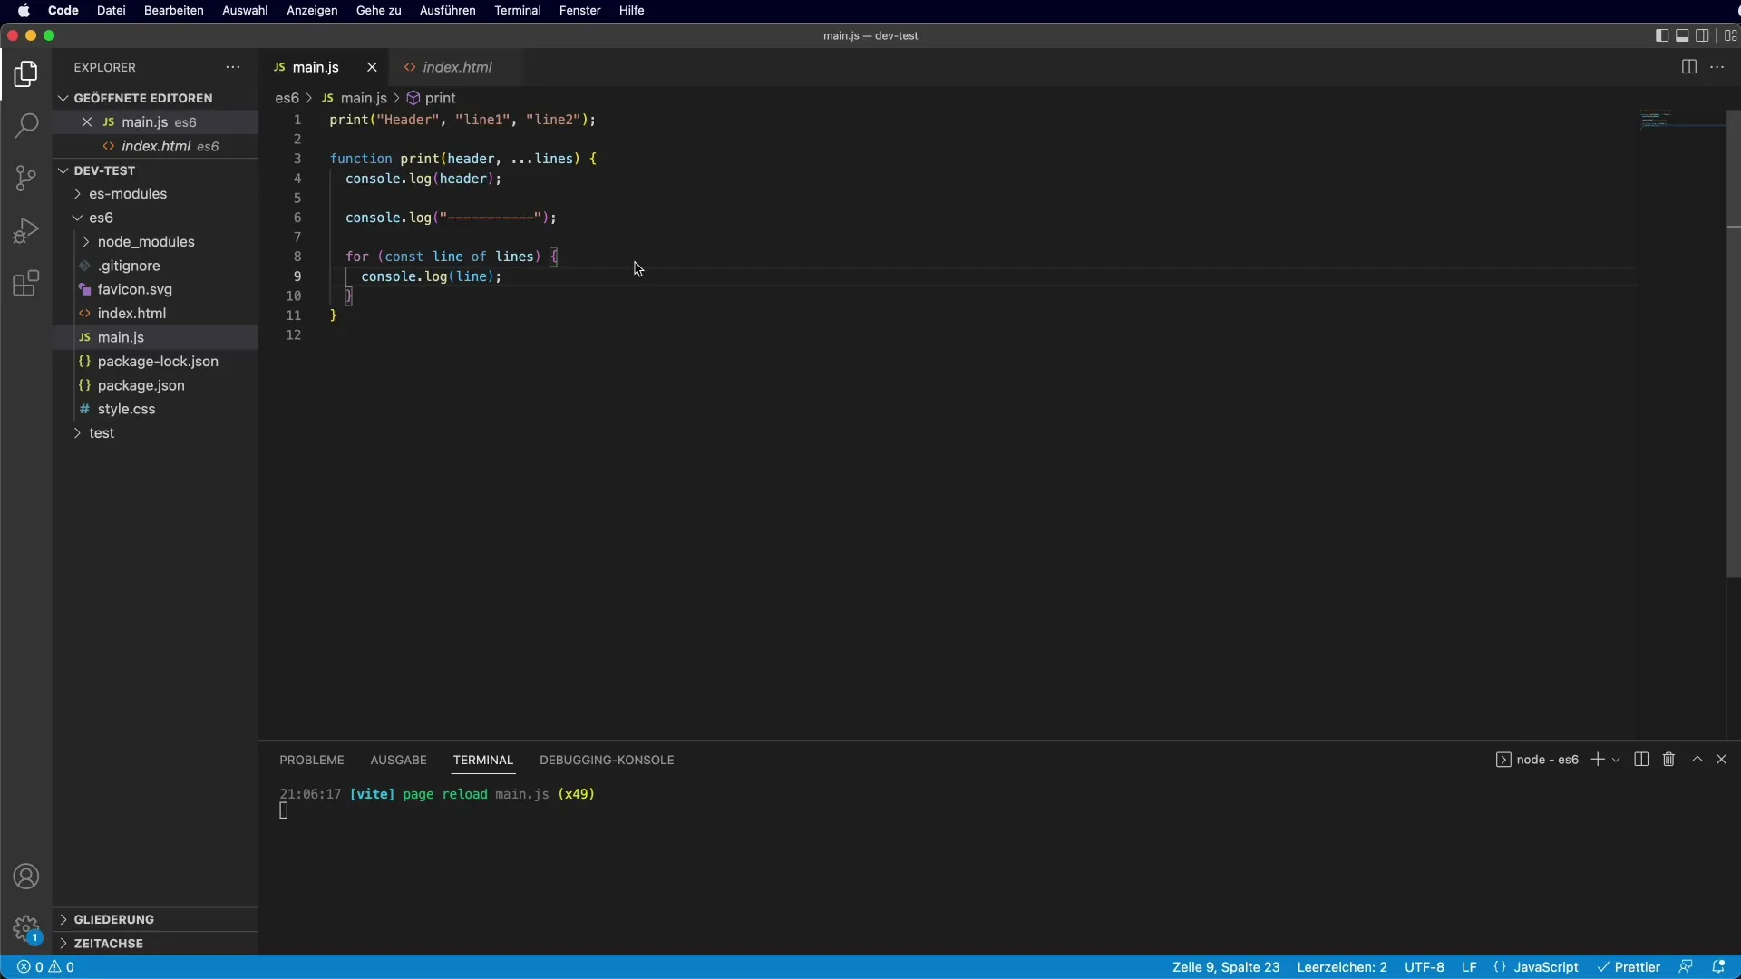Split the editor to the right
Image resolution: width=1741 pixels, height=979 pixels.
1688,67
